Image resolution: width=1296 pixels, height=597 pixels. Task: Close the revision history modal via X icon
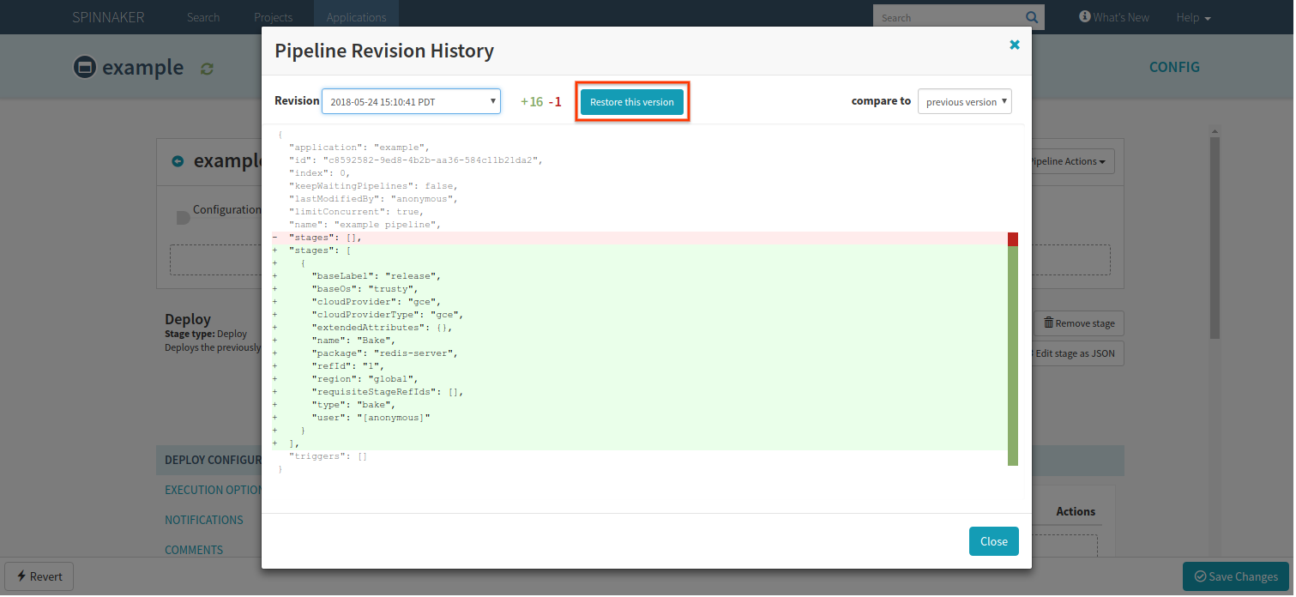(1015, 45)
